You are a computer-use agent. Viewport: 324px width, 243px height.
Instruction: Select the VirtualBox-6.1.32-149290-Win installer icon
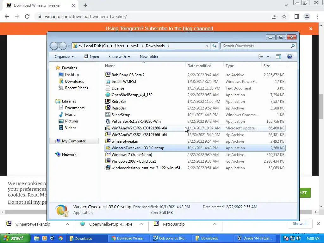(x=108, y=121)
